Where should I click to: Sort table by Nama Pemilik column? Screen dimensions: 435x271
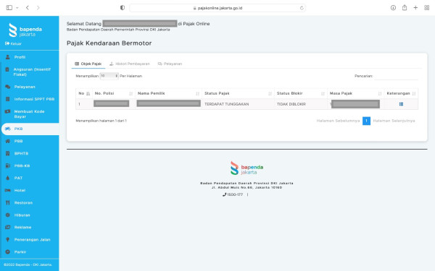168,93
